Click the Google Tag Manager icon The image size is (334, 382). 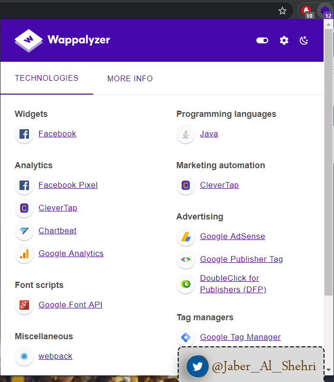point(186,337)
